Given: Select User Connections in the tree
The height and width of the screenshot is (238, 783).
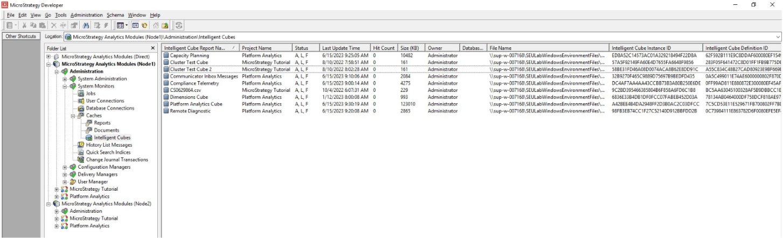Looking at the screenshot, I should (x=105, y=101).
